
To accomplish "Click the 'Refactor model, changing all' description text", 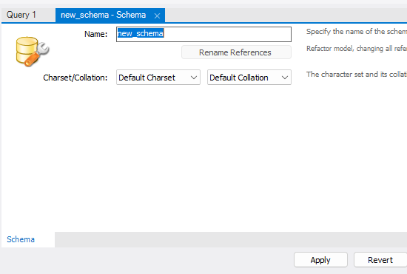I will coord(357,49).
